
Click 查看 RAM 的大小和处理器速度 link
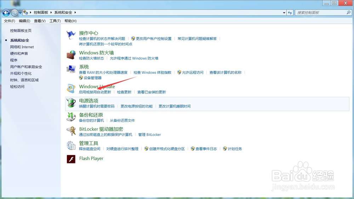[x=103, y=72]
